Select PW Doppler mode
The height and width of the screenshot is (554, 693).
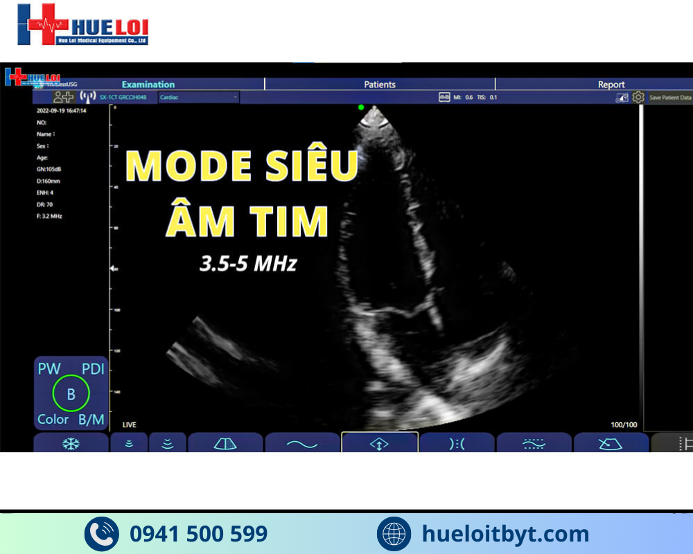coord(49,369)
